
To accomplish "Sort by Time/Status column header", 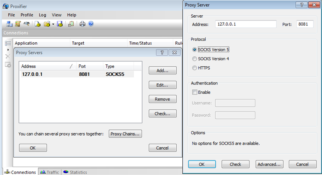I will point(150,43).
